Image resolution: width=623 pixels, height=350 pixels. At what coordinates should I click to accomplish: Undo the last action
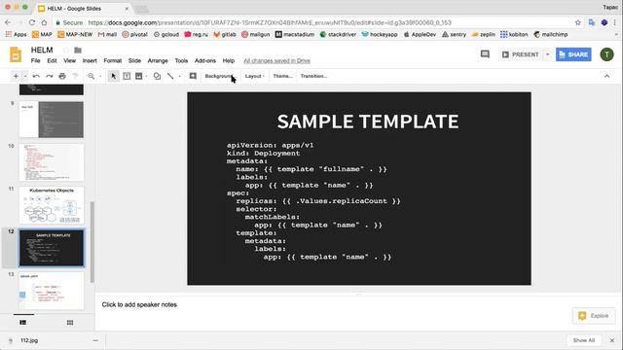coord(36,76)
